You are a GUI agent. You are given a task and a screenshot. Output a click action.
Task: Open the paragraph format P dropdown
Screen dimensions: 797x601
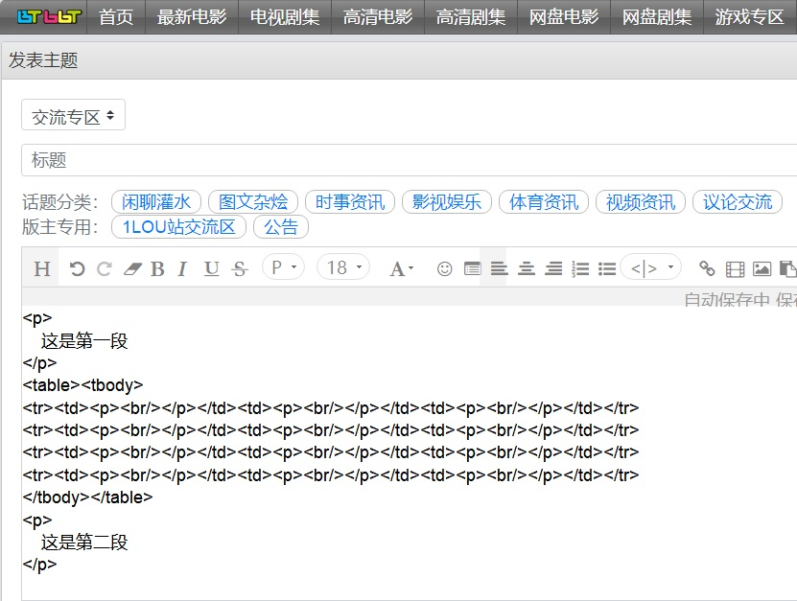coord(283,266)
